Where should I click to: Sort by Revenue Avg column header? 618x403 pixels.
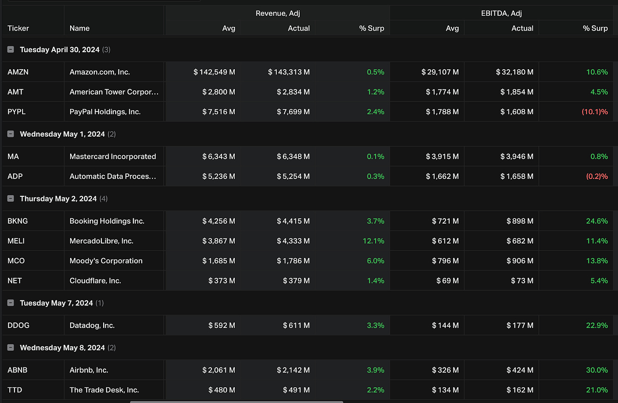(x=229, y=28)
